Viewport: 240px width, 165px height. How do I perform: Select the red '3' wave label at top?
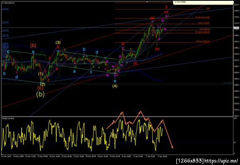point(166,7)
